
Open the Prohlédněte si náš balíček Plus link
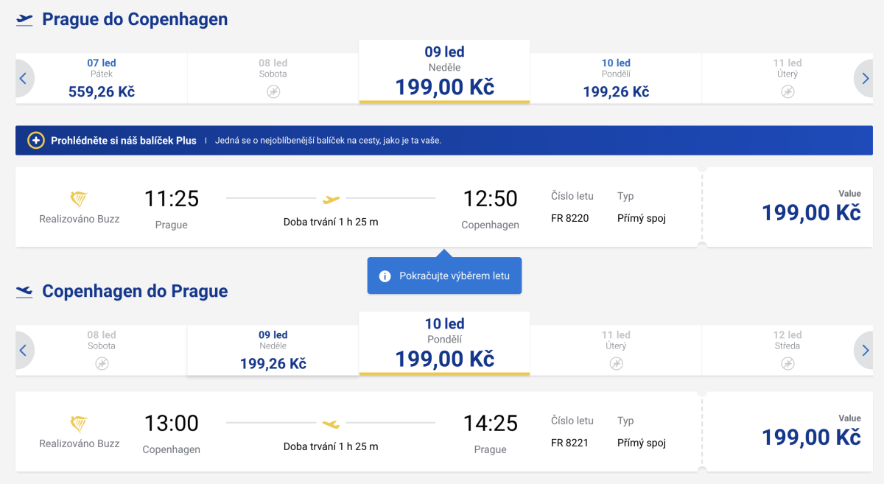click(124, 140)
